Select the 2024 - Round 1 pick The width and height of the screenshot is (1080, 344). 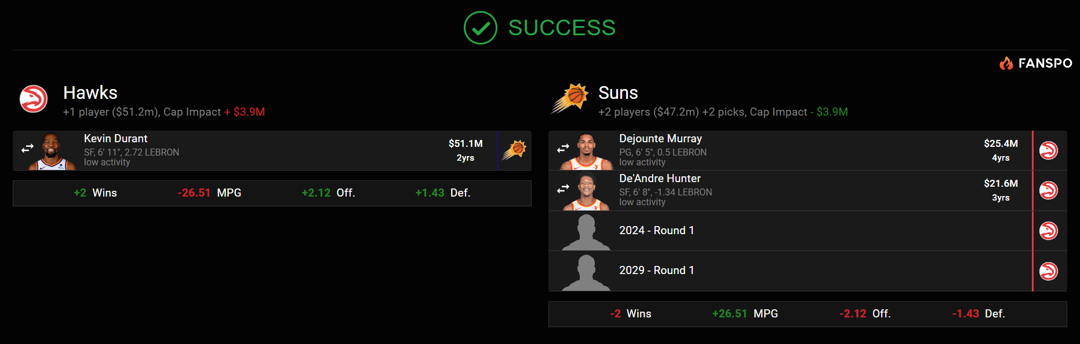(x=656, y=231)
